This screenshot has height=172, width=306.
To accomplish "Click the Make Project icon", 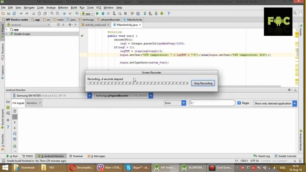I will (77, 13).
